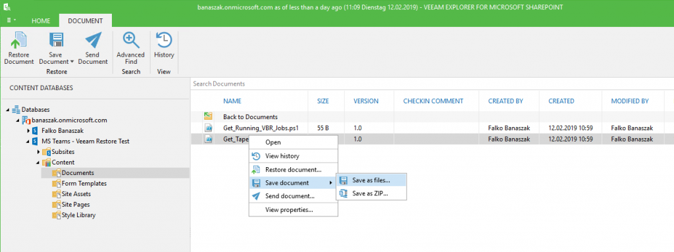
Task: Expand the Save document submenu arrow
Action: click(x=330, y=183)
